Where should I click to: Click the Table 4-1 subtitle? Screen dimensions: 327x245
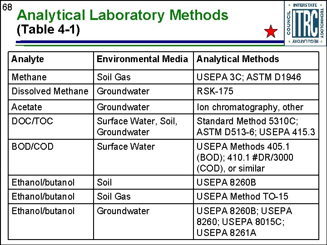pyautogui.click(x=48, y=29)
